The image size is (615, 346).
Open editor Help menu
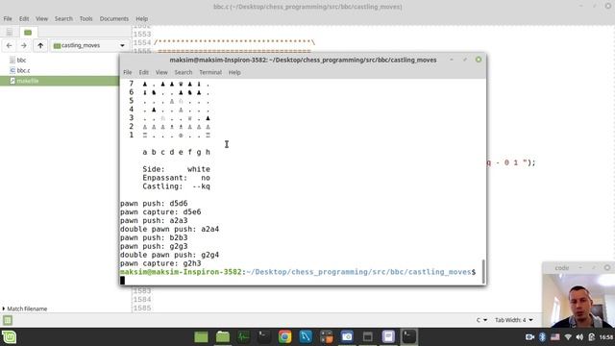pyautogui.click(x=142, y=19)
